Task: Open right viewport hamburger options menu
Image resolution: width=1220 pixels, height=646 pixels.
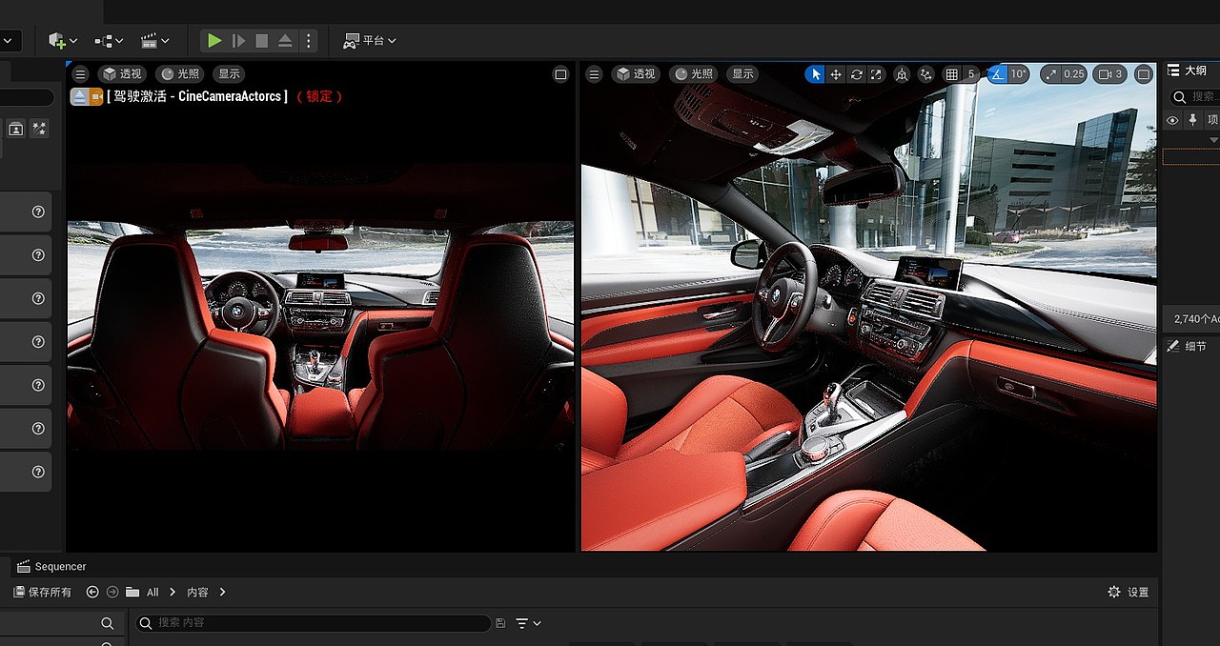Action: pyautogui.click(x=594, y=74)
